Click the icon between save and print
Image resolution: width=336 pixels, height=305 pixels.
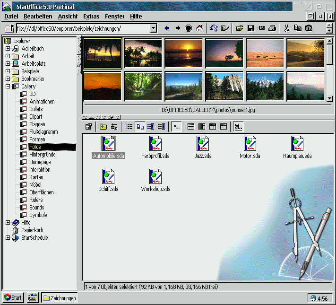click(x=261, y=28)
